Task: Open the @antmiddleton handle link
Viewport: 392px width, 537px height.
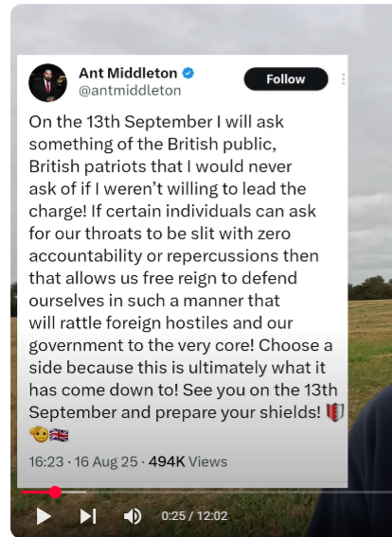Action: 130,91
